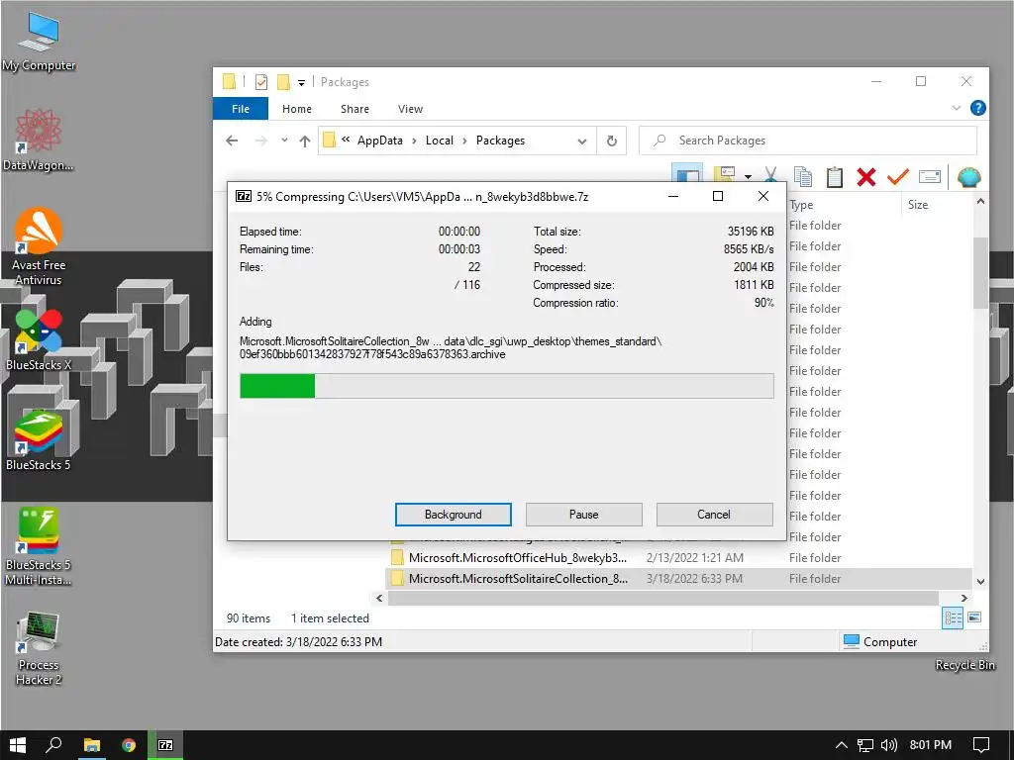Click the orange checkmark Properties icon
This screenshot has height=760, width=1014.
click(897, 176)
